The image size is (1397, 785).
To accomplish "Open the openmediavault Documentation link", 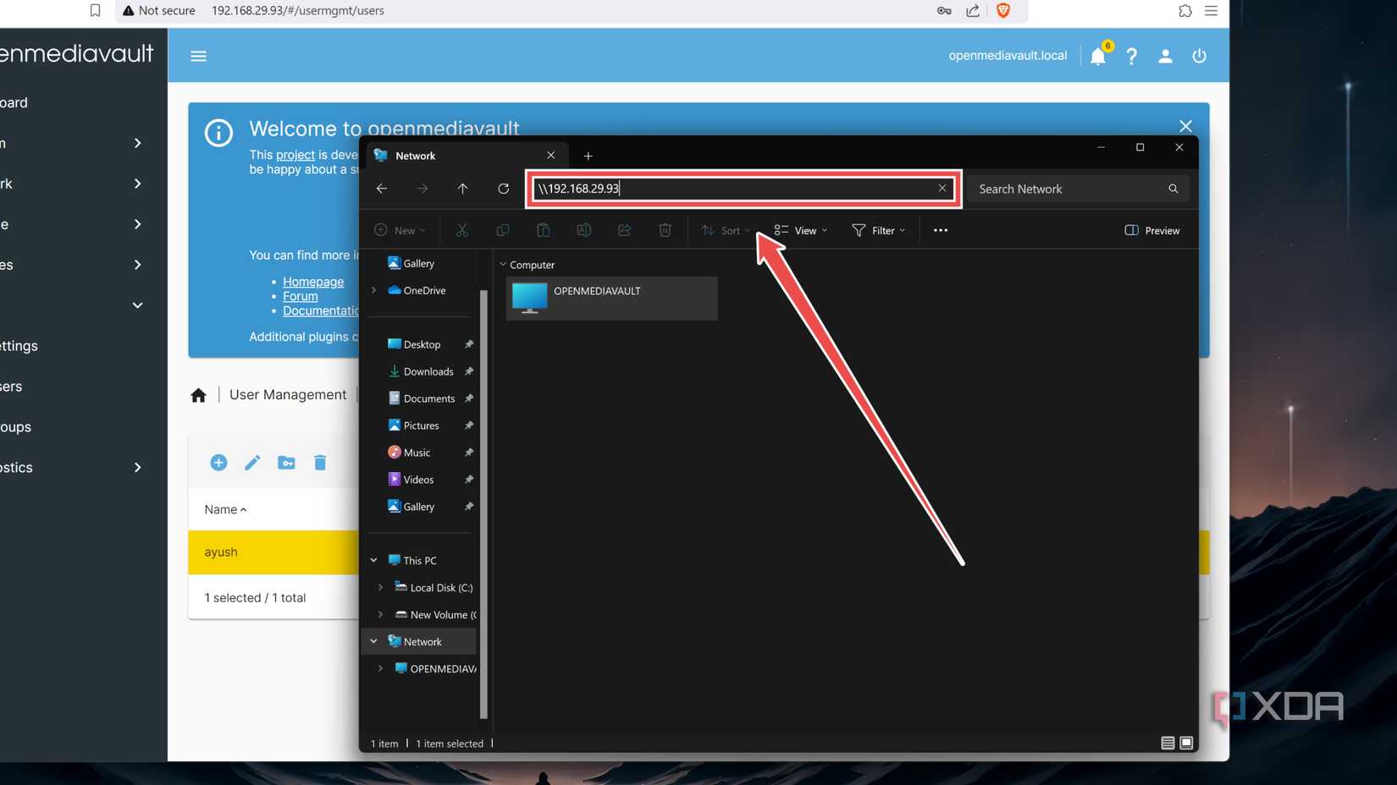I will point(321,310).
